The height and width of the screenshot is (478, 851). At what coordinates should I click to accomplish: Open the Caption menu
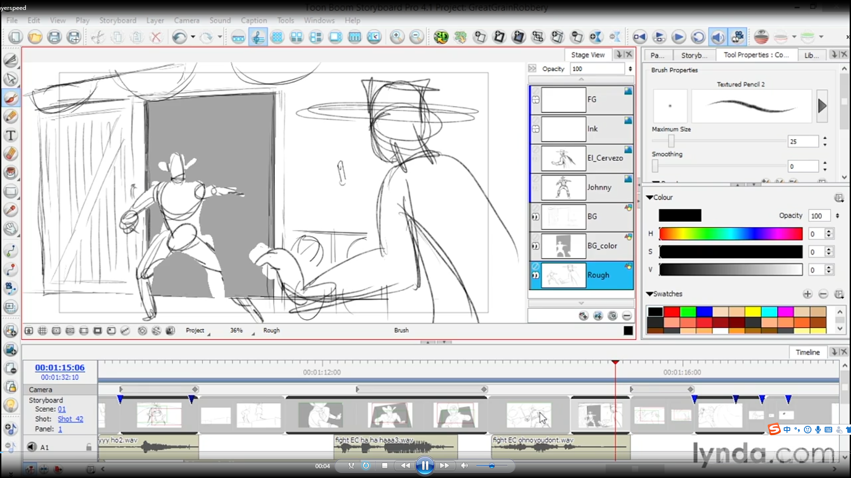[254, 20]
